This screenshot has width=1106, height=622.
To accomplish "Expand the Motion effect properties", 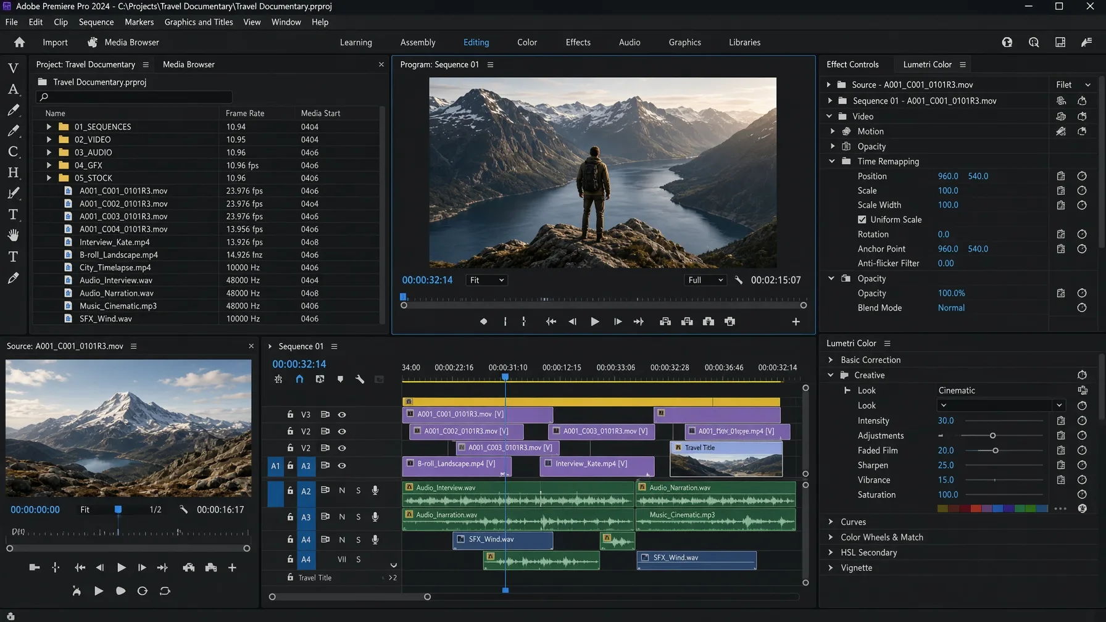I will pyautogui.click(x=833, y=131).
